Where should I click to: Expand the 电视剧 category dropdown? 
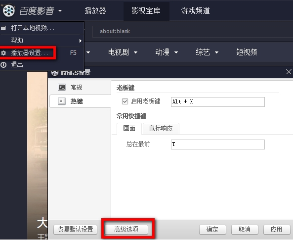click(x=136, y=52)
